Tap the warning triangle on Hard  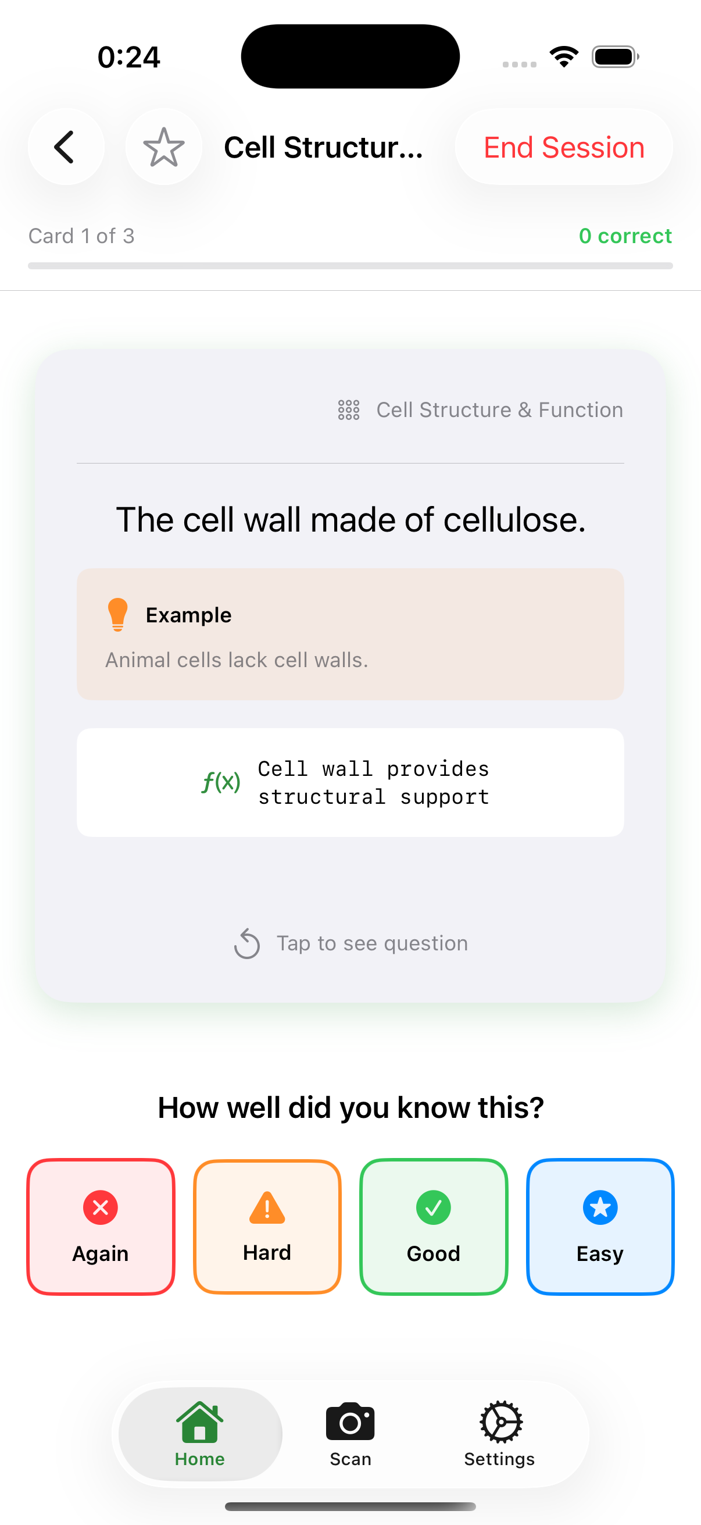[x=267, y=1207]
